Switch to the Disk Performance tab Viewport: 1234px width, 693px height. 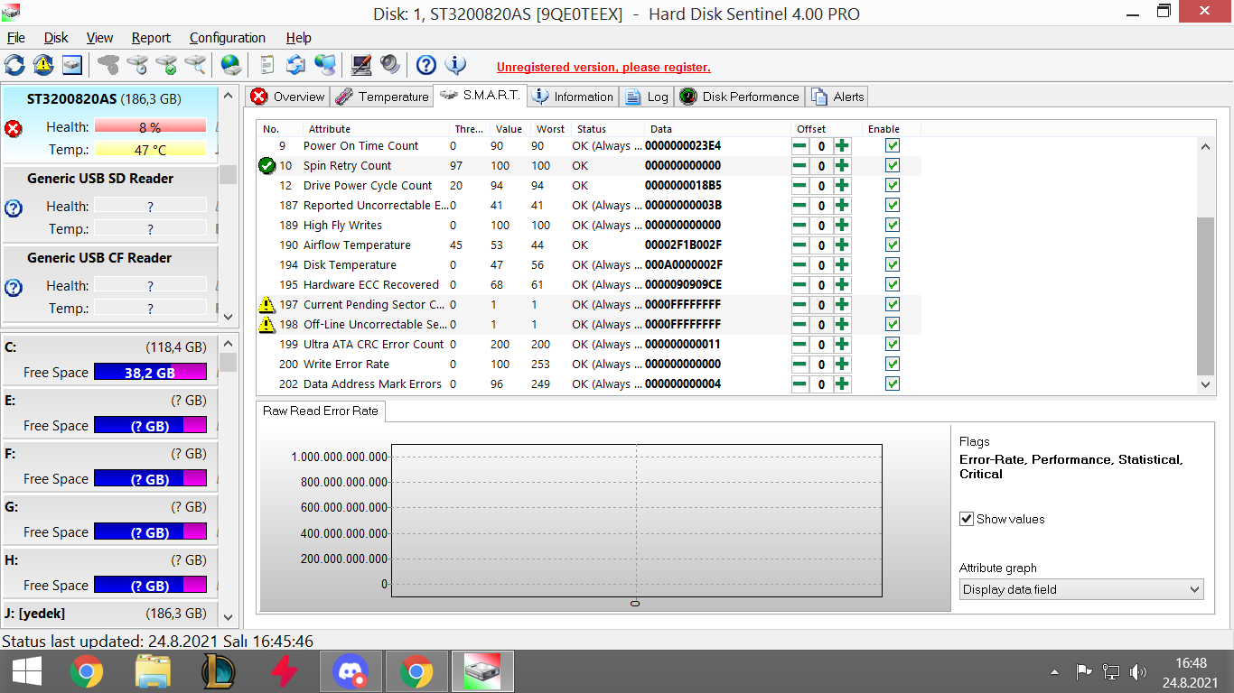click(x=739, y=97)
